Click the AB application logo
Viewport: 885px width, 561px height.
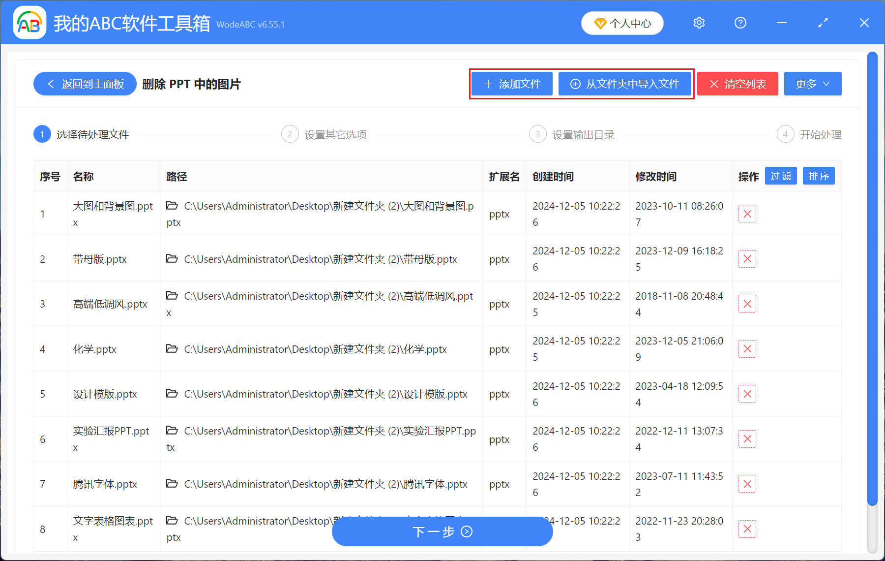tap(29, 23)
